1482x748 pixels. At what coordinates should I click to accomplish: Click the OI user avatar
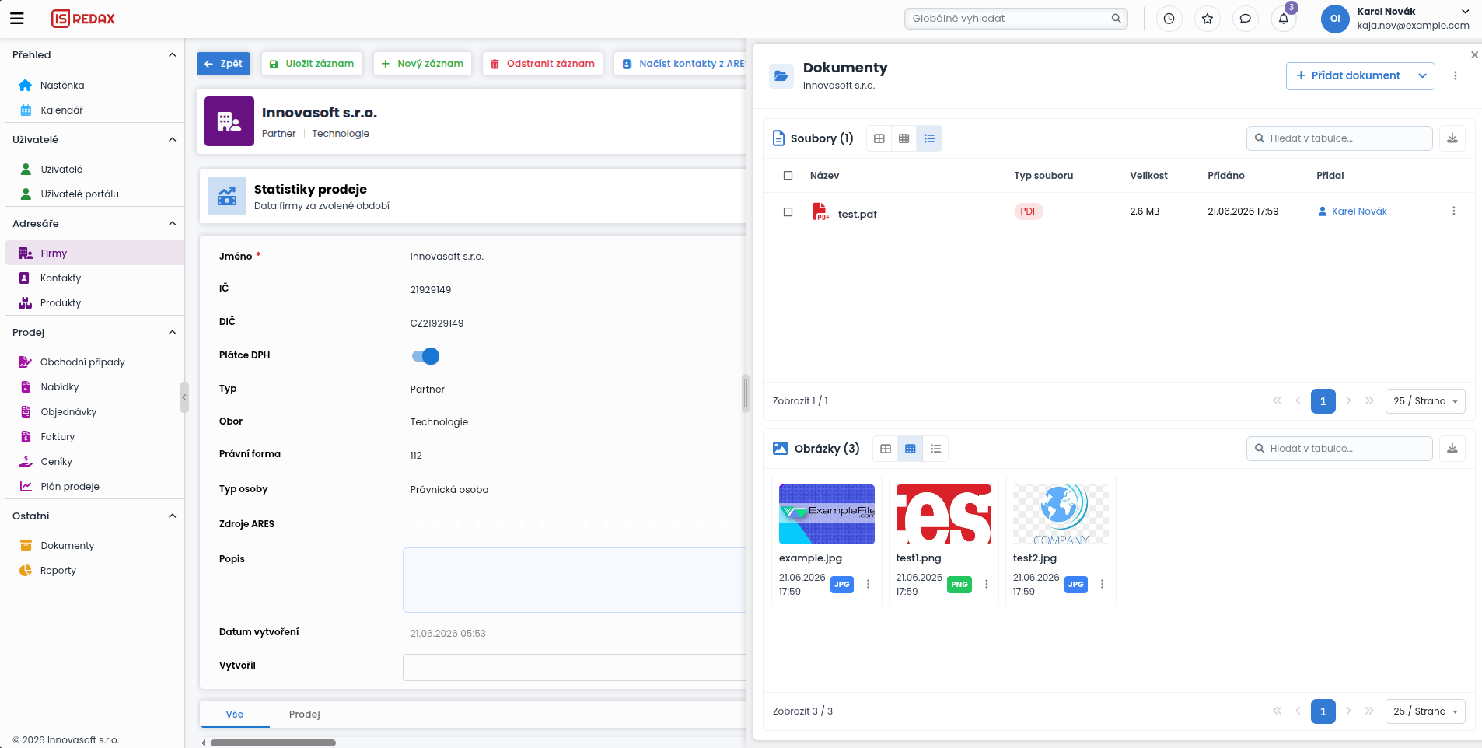click(1335, 19)
